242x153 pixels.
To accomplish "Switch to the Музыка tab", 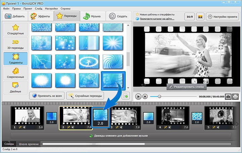I will coord(93,16).
